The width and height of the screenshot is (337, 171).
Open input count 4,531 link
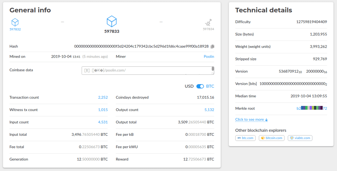coord(103,122)
